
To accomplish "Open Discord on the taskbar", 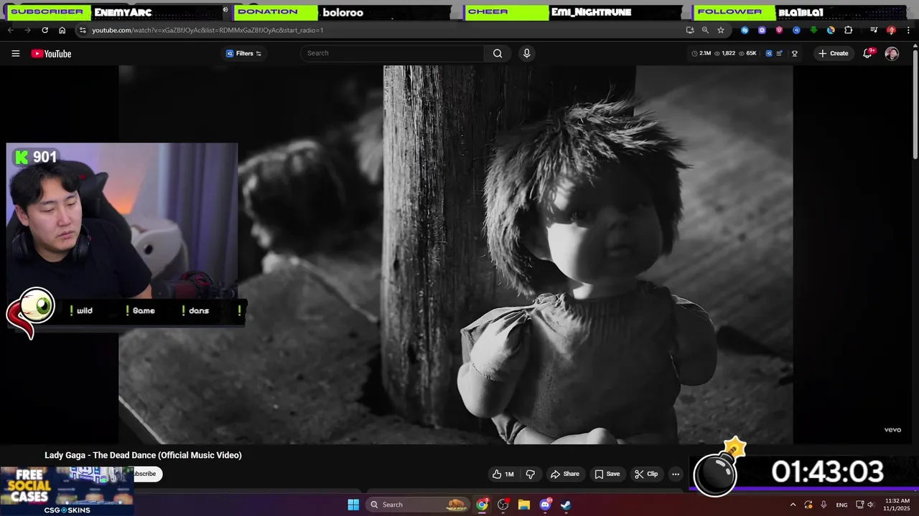I will [545, 505].
